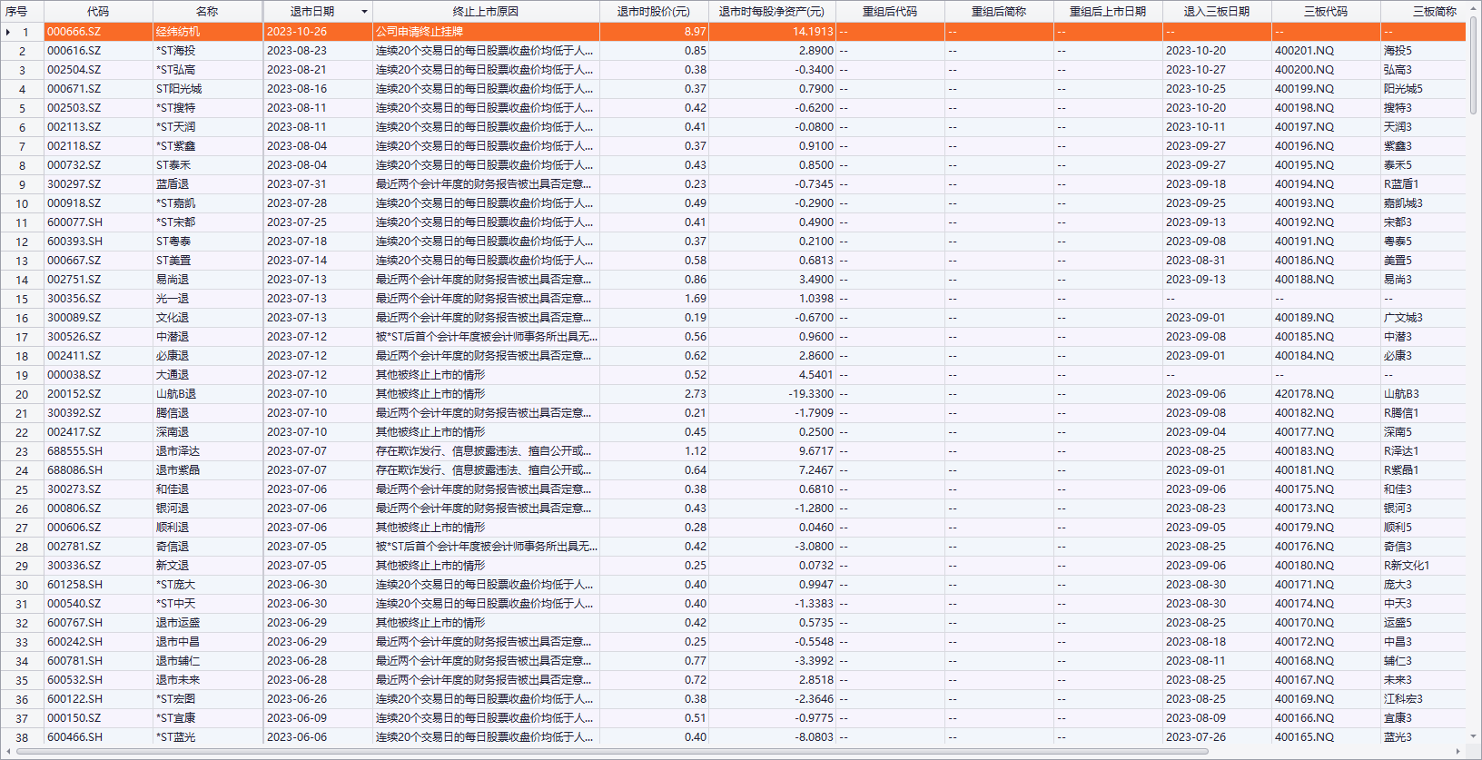Click the 退市泽达 name cell
This screenshot has width=1482, height=760.
pos(178,451)
